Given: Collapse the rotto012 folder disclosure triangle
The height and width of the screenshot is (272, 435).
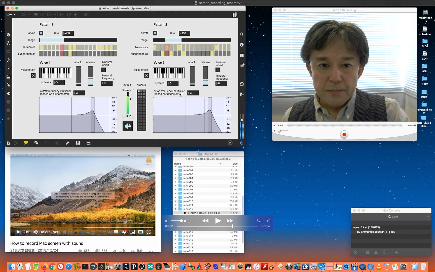Looking at the screenshot, I should click(x=175, y=209).
